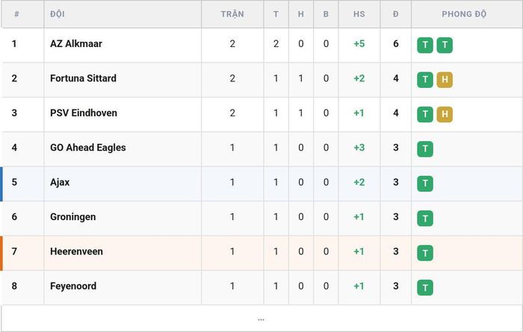The height and width of the screenshot is (332, 523).
Task: Click AZ Alkmaar's first green T badge
Action: 425,45
